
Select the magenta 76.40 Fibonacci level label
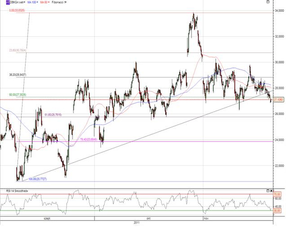point(89,140)
